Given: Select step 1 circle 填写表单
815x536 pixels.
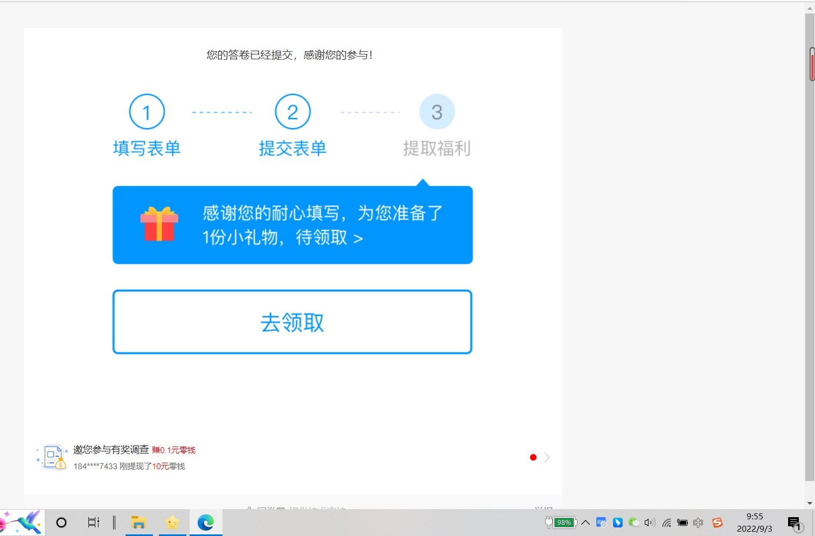Looking at the screenshot, I should click(x=147, y=112).
